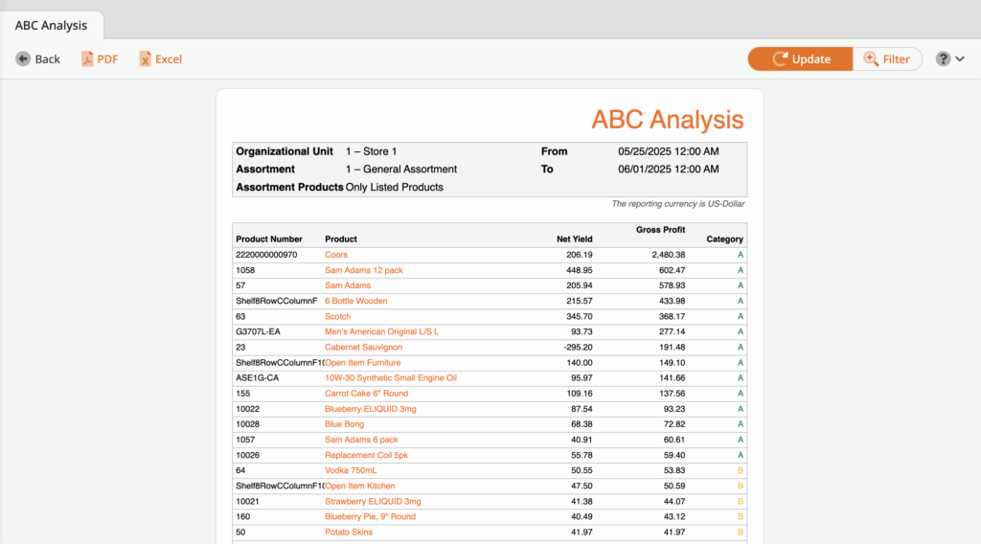Click product number ASE1G-CA
Viewport: 981px width, 544px height.
click(257, 377)
